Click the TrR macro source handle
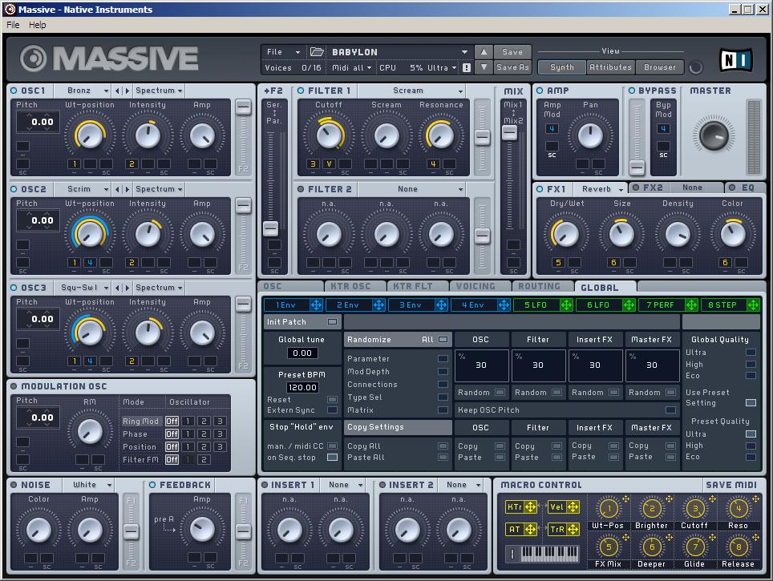 point(573,529)
